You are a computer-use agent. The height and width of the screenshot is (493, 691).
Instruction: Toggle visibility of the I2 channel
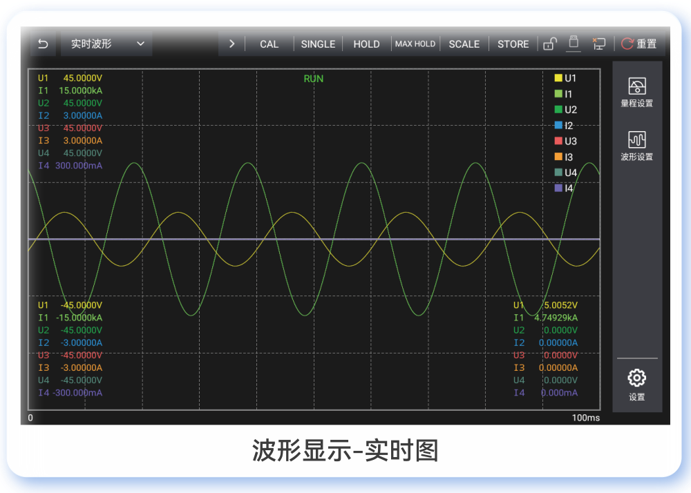click(x=564, y=126)
